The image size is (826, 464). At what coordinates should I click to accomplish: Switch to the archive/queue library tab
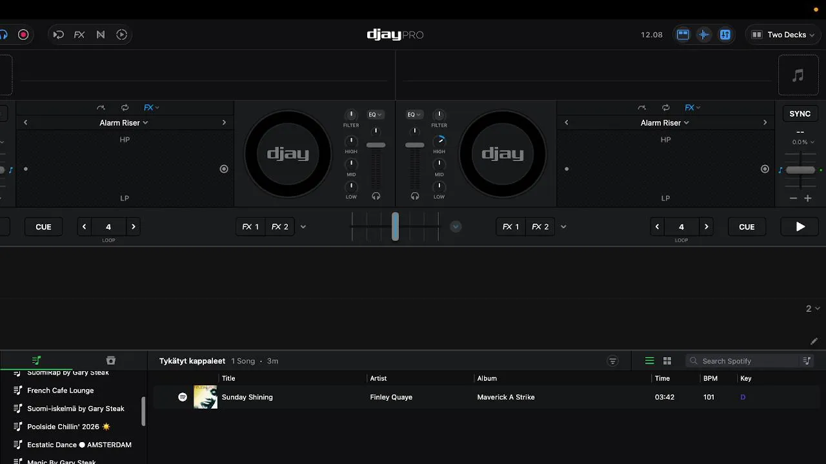pos(111,360)
